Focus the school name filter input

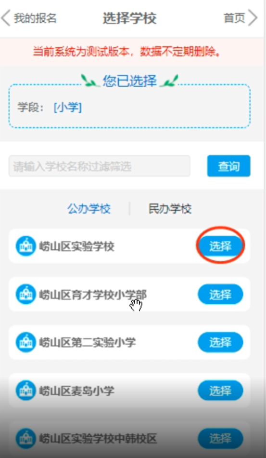(100, 166)
